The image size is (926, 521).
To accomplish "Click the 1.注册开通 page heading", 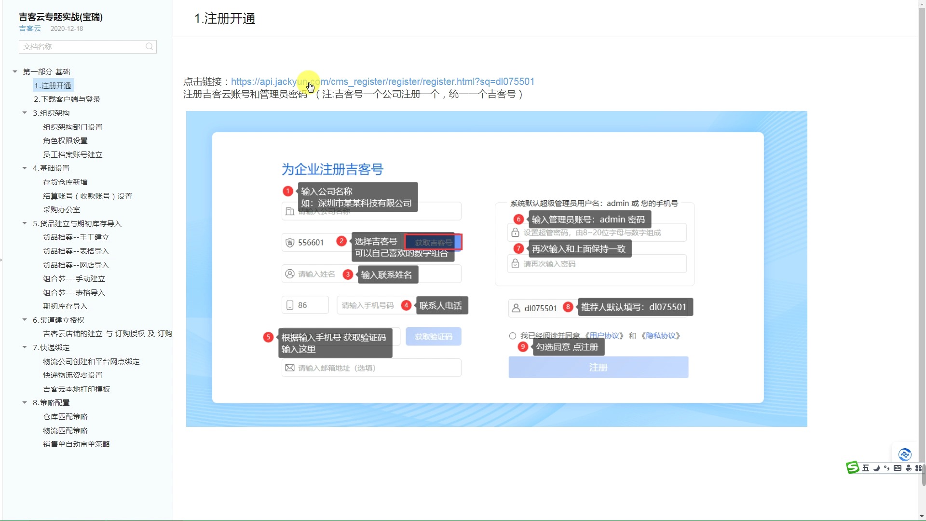I will pos(224,18).
